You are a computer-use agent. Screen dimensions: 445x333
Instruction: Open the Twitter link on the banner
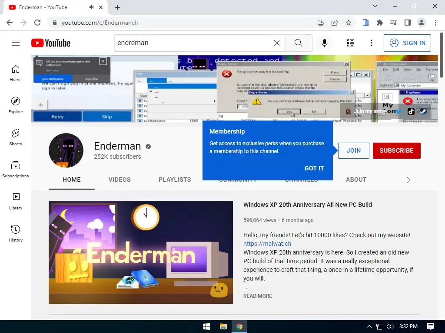[x=399, y=111]
